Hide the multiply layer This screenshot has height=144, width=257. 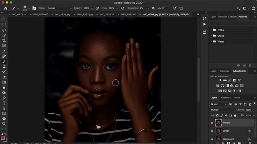click(212, 123)
